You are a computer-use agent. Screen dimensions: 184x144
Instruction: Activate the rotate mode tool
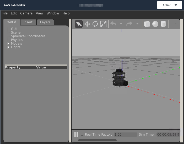pos(95,24)
